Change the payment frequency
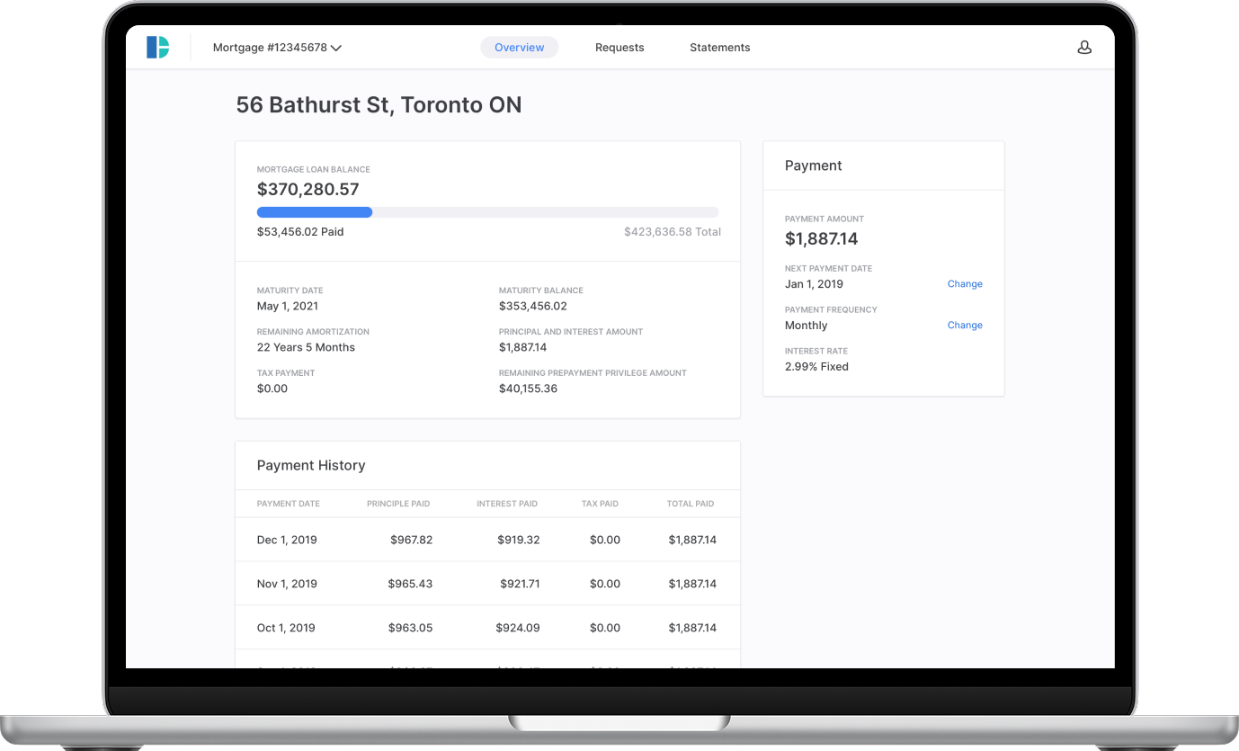 tap(965, 326)
